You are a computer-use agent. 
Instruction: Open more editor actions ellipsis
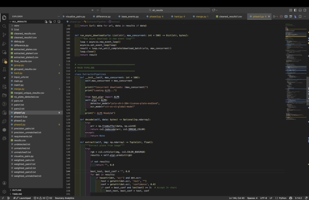305,16
